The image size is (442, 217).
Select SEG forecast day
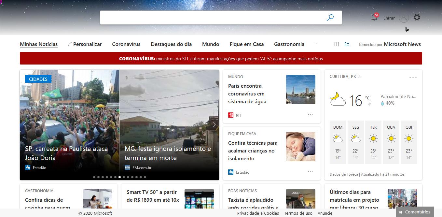pos(356,142)
